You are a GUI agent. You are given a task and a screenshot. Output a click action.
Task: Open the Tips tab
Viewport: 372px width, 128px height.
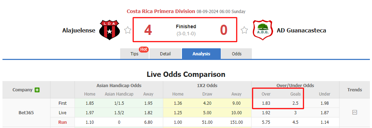click(134, 54)
